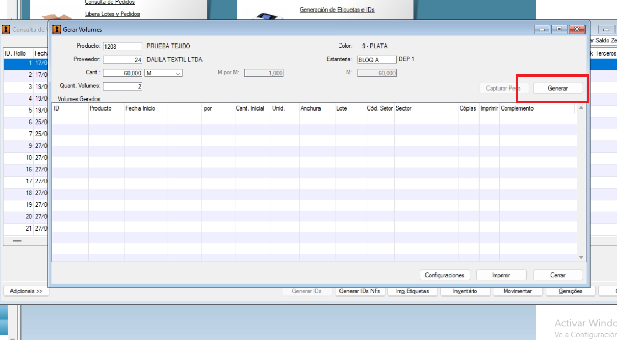This screenshot has width=617, height=340.
Task: Select roll ID 9 in background list
Action: click(26, 146)
